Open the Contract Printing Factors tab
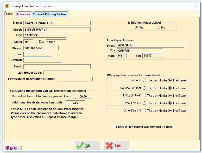 [x=50, y=14]
